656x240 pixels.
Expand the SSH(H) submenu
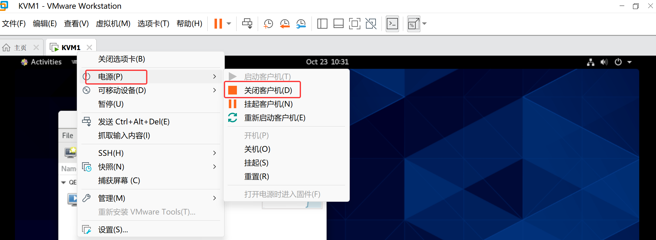click(150, 153)
